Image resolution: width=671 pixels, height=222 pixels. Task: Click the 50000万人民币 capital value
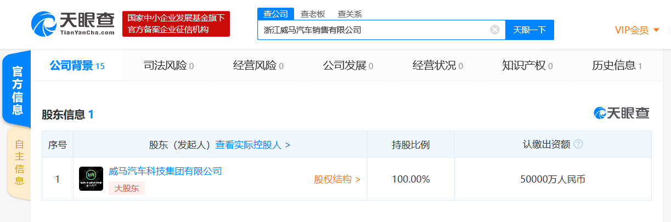coord(553,179)
